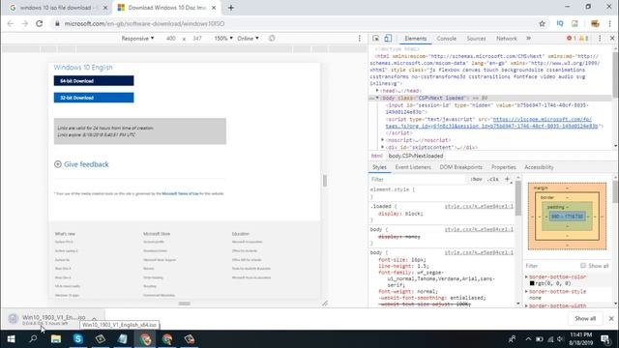Open the Online throttling dropdown

(248, 39)
